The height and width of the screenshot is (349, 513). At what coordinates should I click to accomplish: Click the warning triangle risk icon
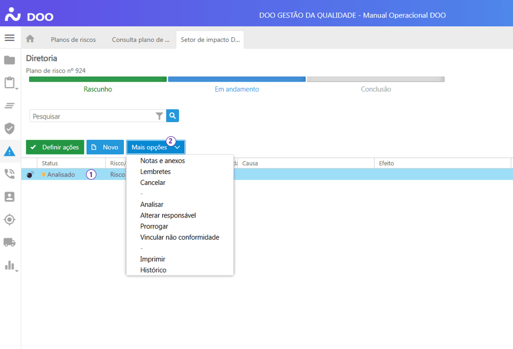(x=9, y=151)
